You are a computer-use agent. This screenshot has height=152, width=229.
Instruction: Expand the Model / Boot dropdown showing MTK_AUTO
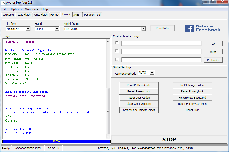click(143, 29)
